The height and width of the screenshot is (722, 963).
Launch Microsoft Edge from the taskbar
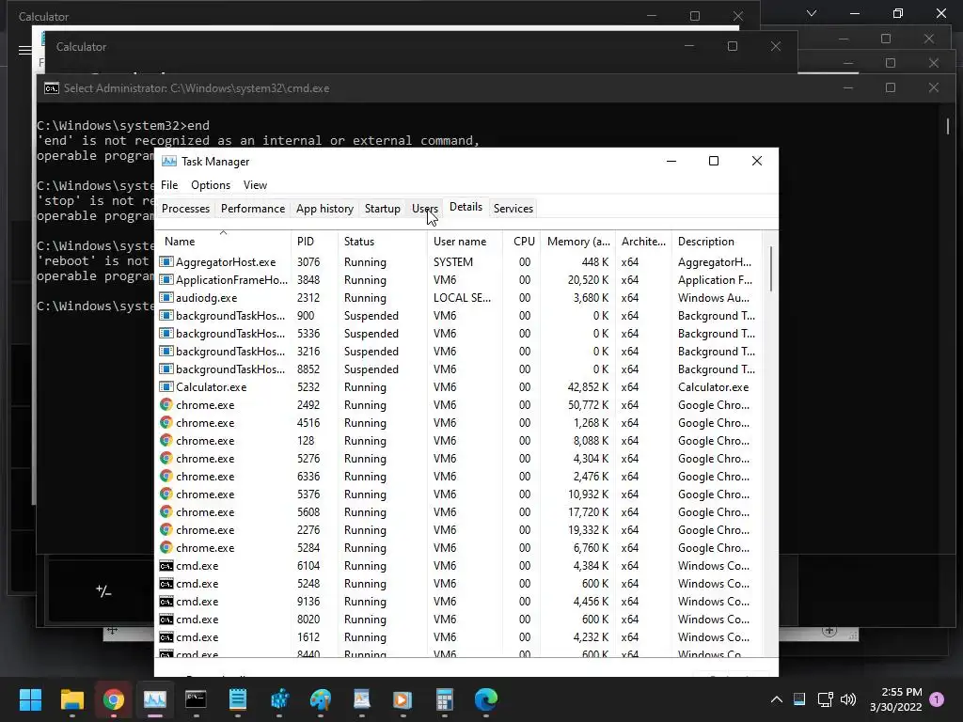486,699
